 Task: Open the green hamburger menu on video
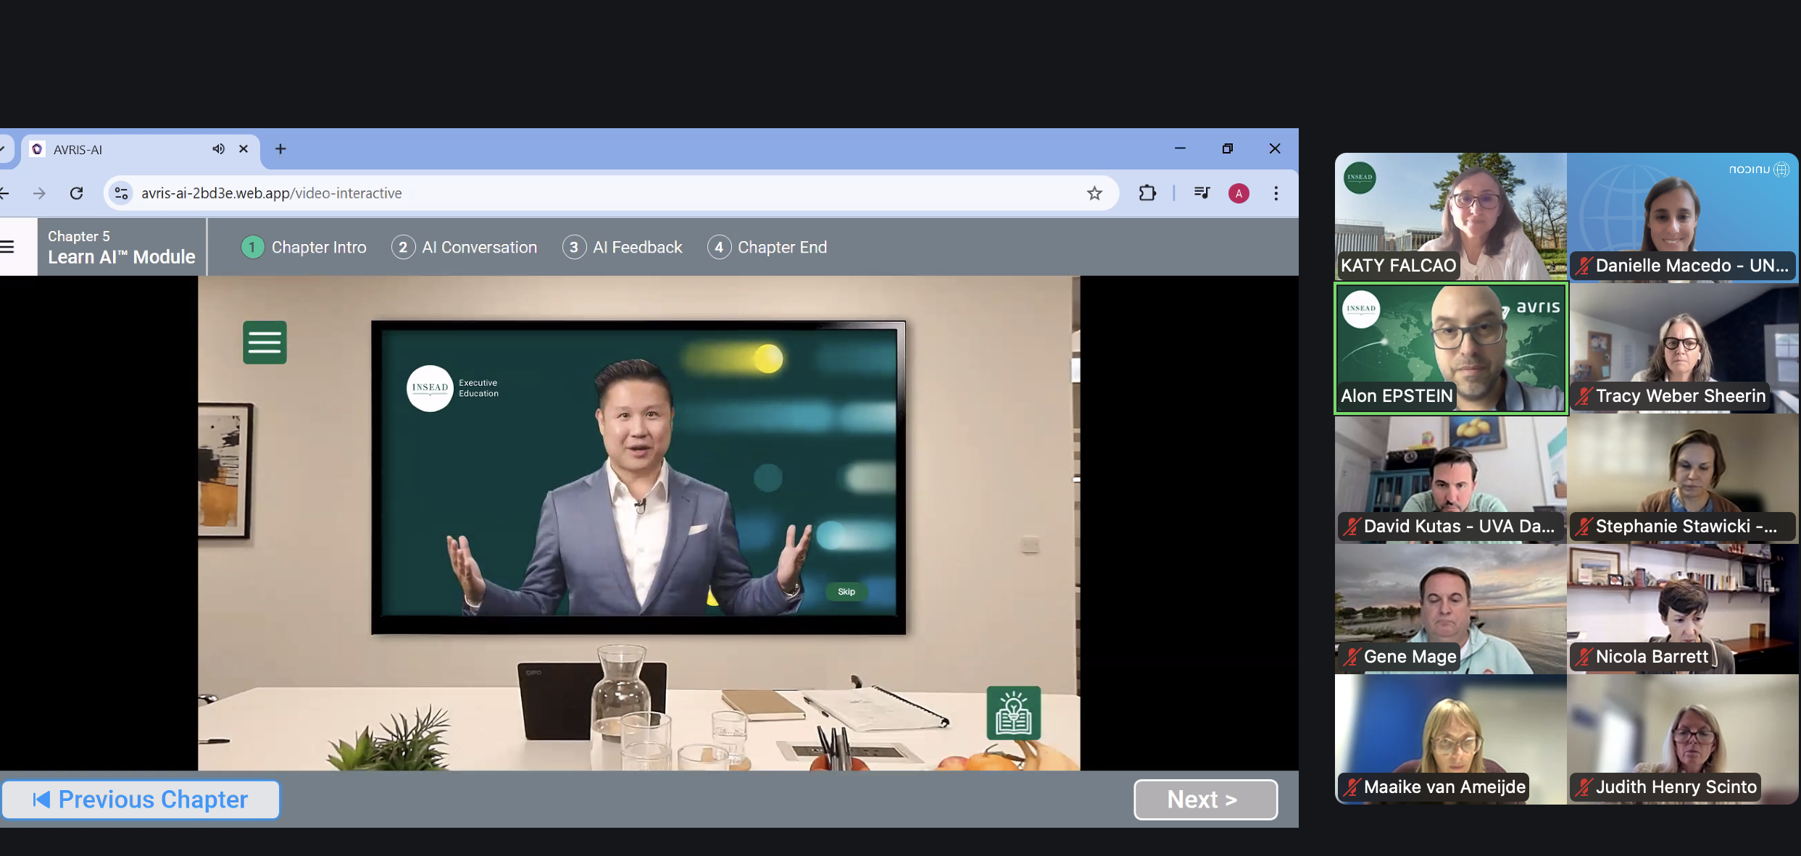pyautogui.click(x=265, y=342)
